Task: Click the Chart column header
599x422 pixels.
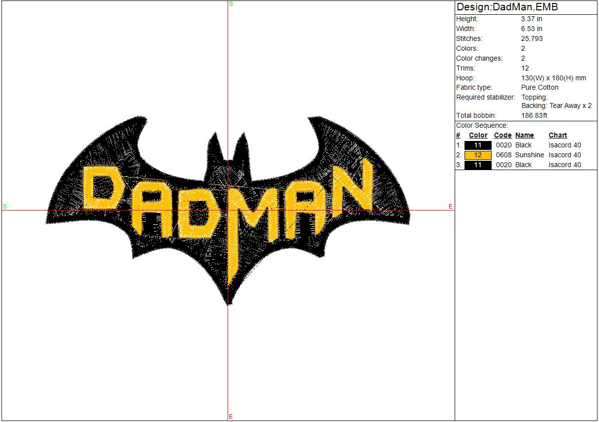Action: 558,135
